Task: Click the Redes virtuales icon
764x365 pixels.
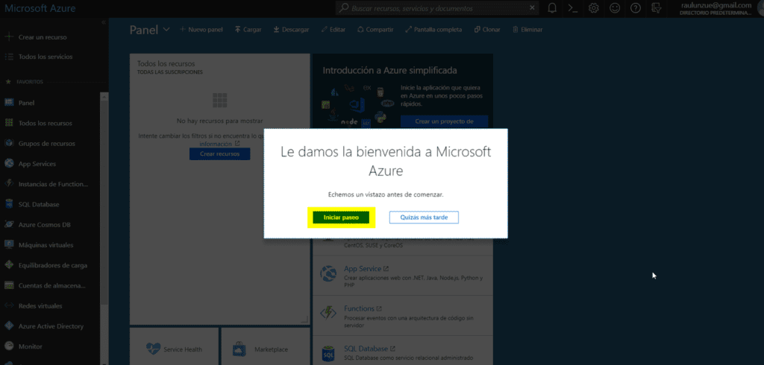Action: tap(9, 306)
